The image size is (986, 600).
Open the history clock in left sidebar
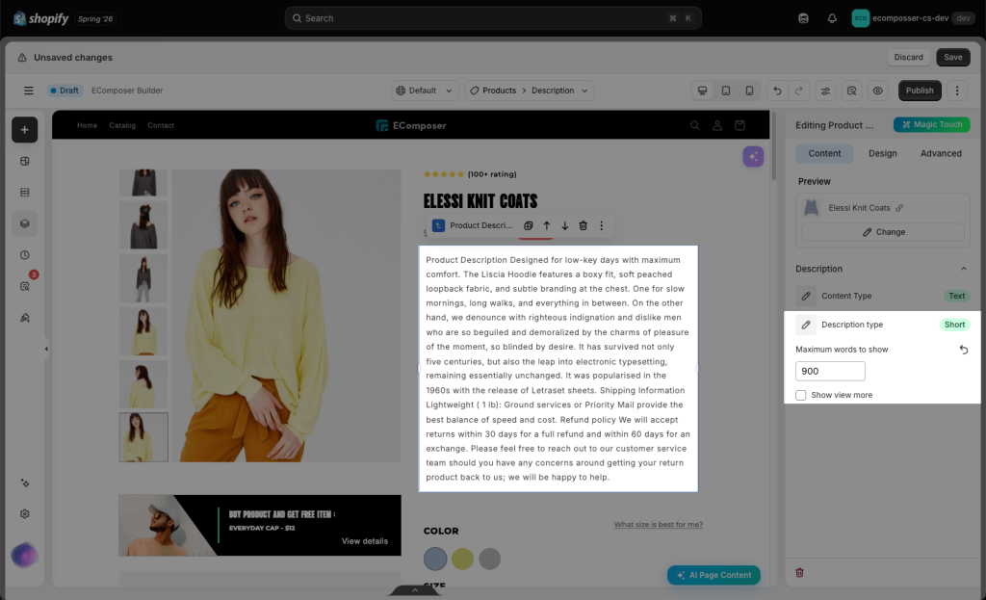pos(24,254)
